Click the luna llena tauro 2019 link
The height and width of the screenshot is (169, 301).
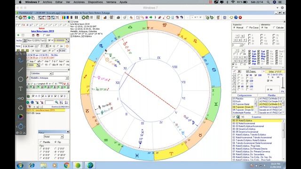coord(42,31)
